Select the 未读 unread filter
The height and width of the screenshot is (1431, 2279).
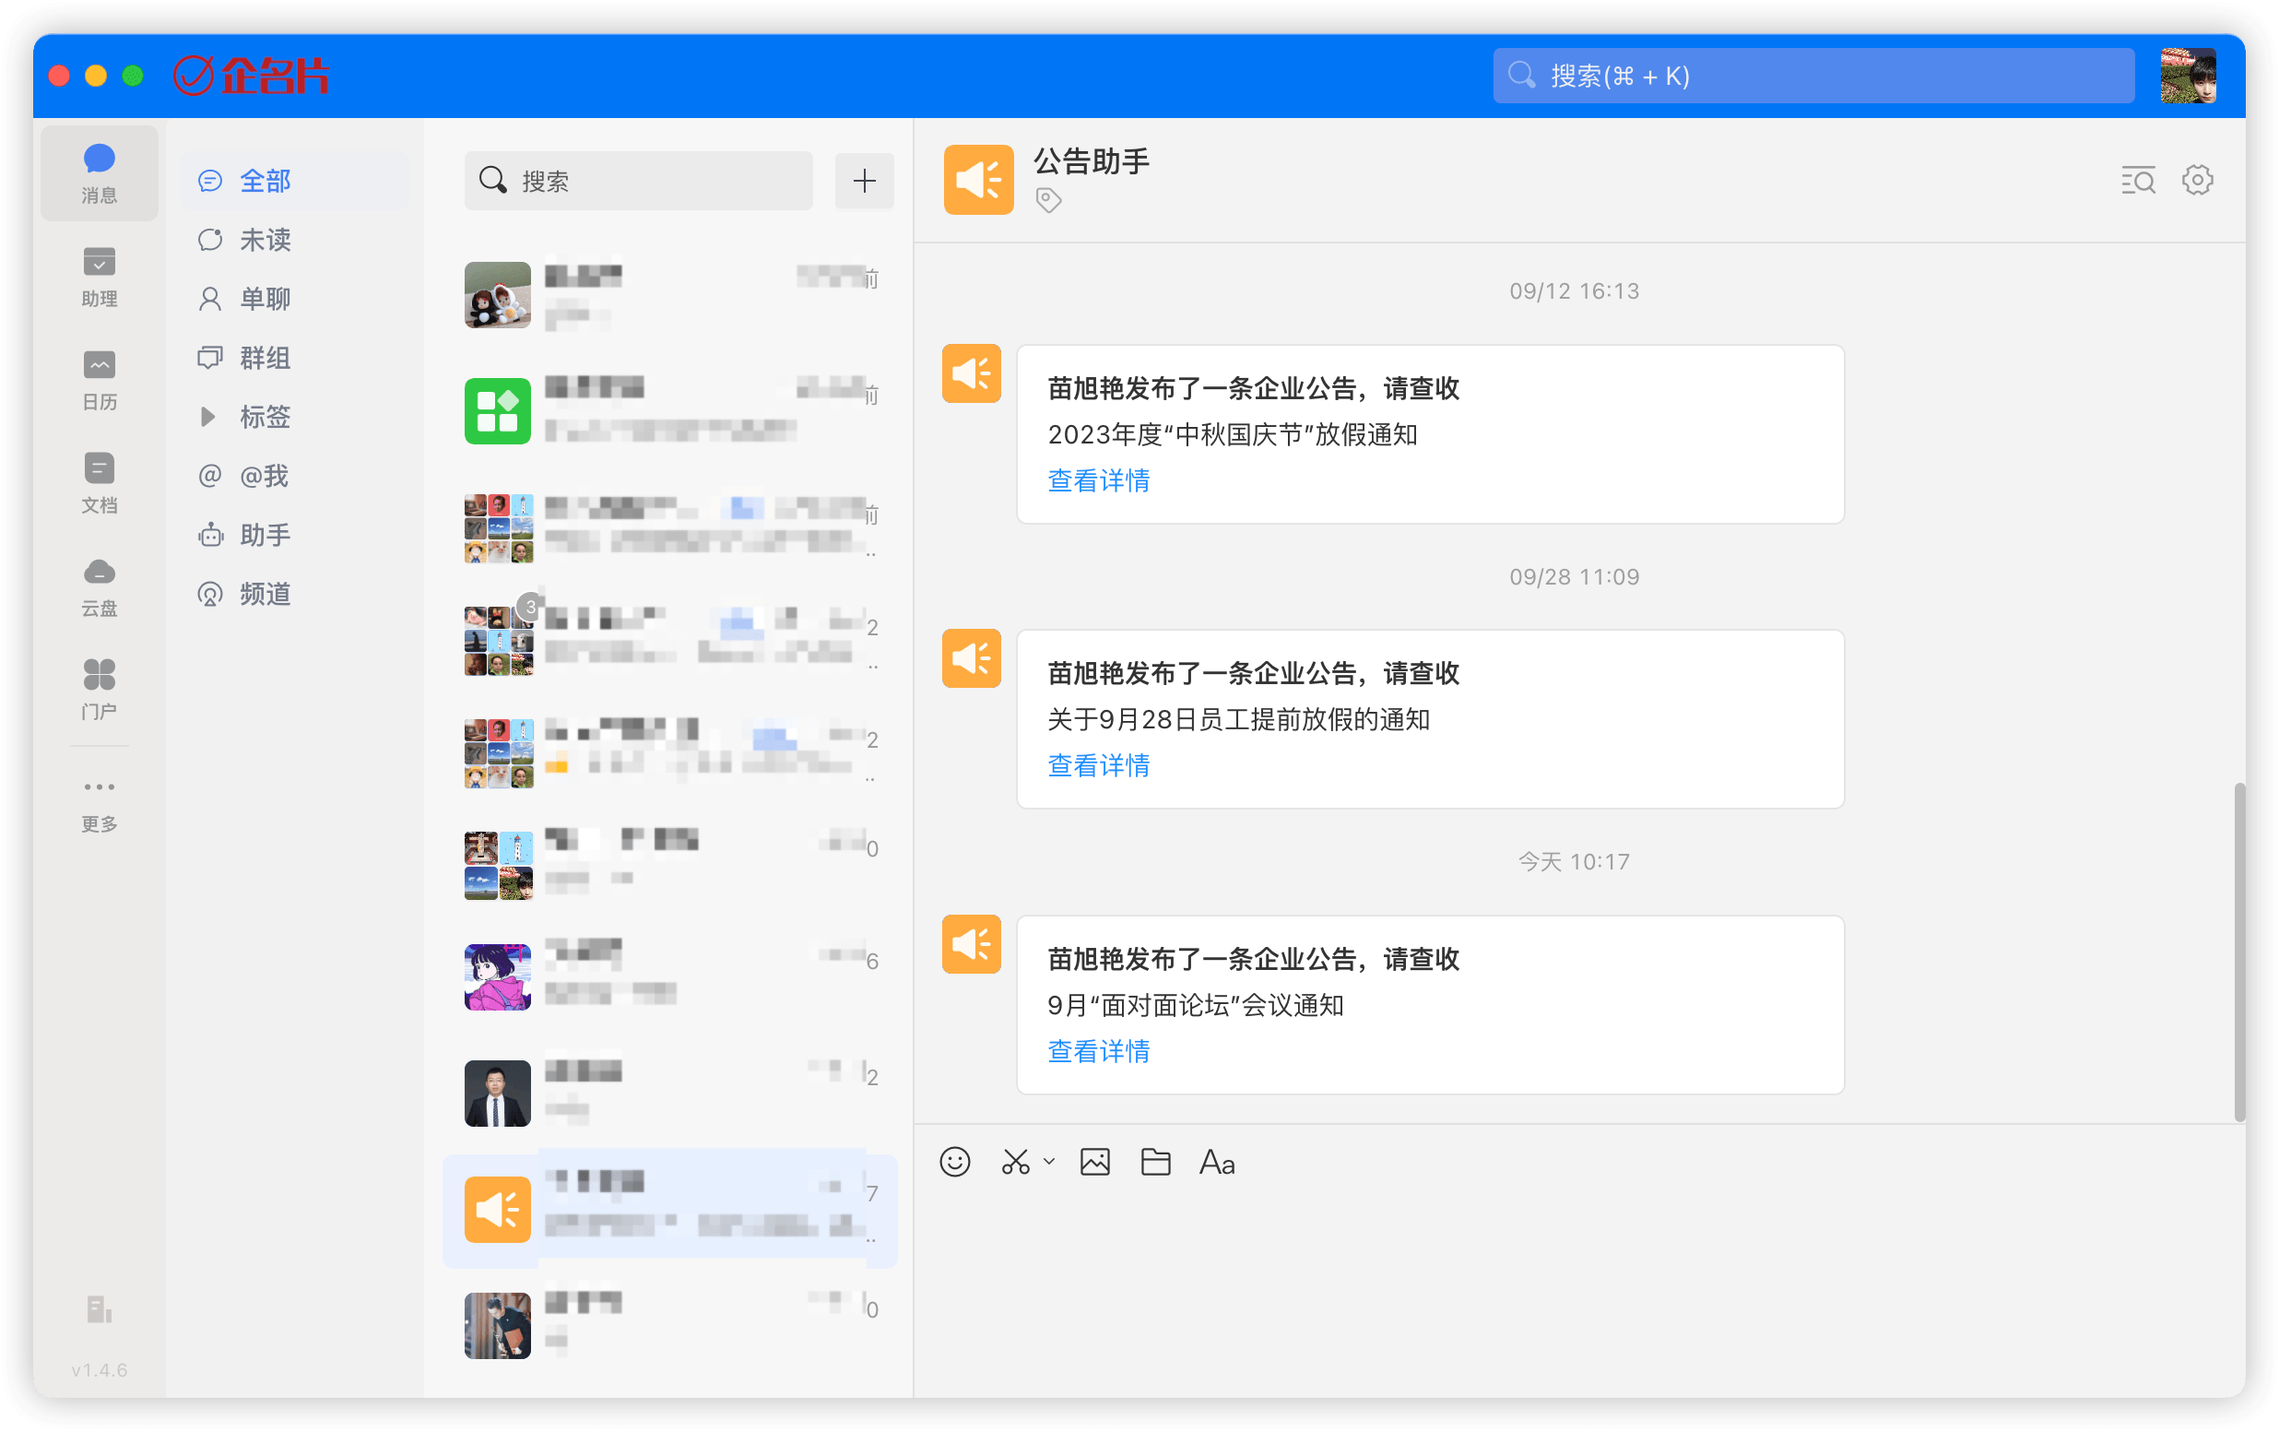tap(264, 241)
